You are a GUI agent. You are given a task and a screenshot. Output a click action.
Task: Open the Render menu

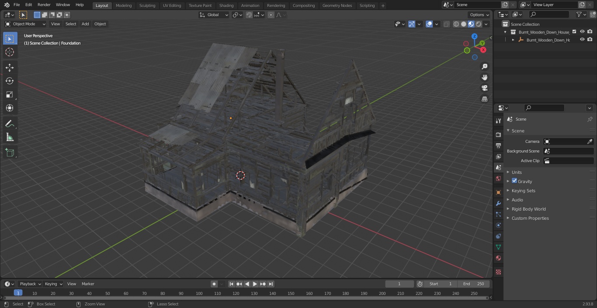[44, 5]
